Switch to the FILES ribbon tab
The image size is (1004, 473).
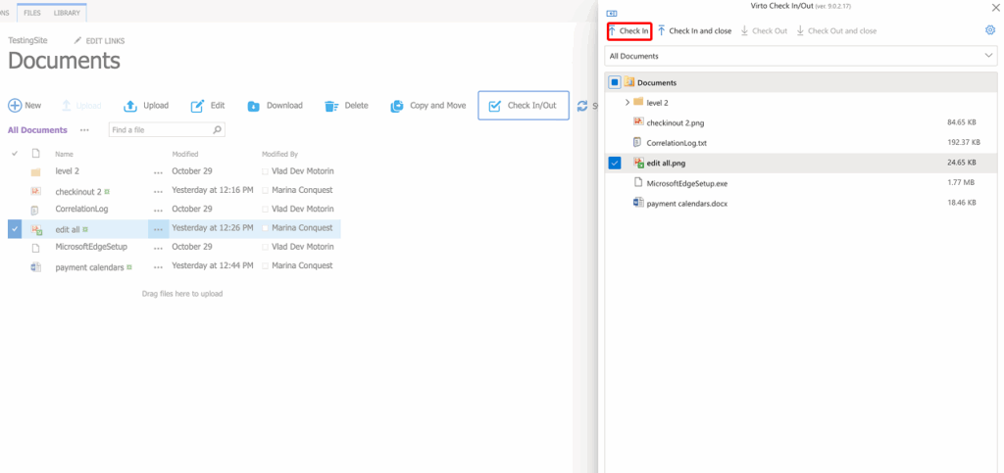coord(32,13)
